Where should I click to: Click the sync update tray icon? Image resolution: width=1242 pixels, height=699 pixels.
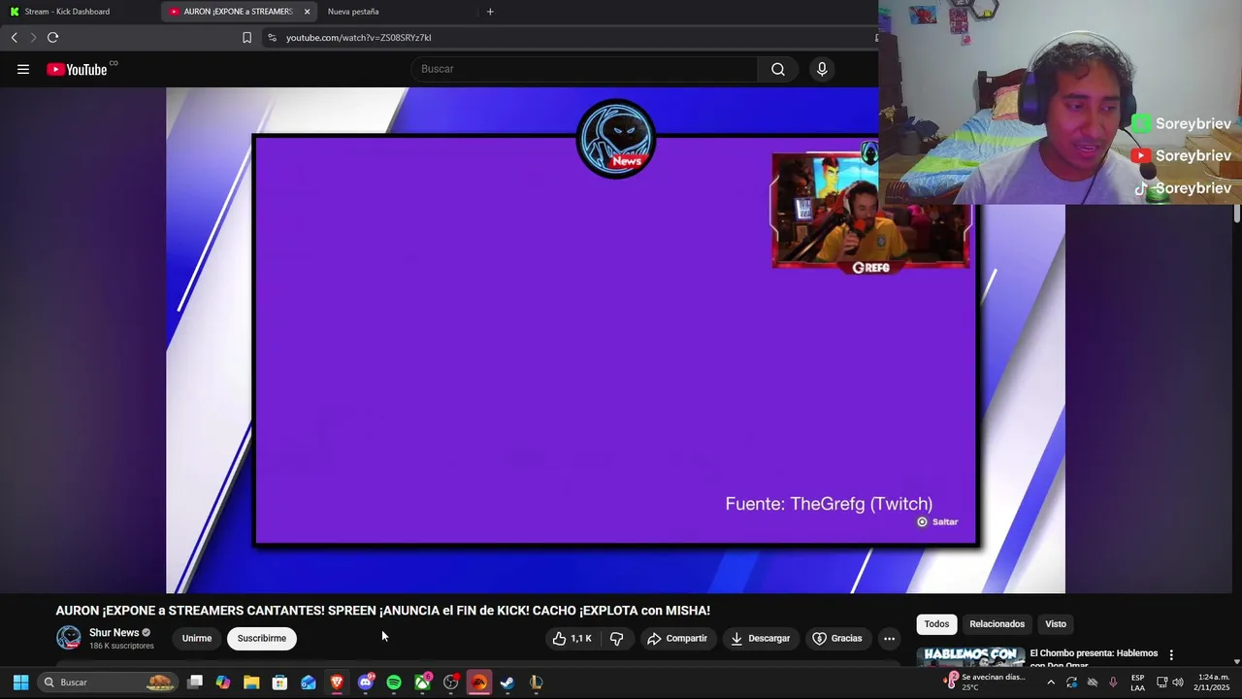(x=1071, y=682)
